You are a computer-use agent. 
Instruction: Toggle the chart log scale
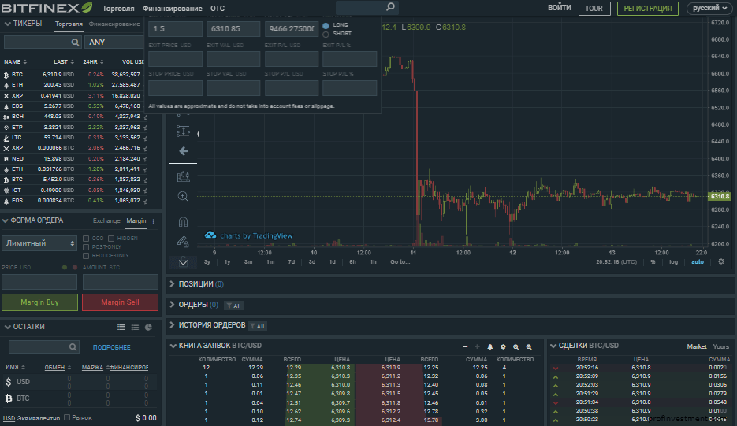tap(673, 261)
